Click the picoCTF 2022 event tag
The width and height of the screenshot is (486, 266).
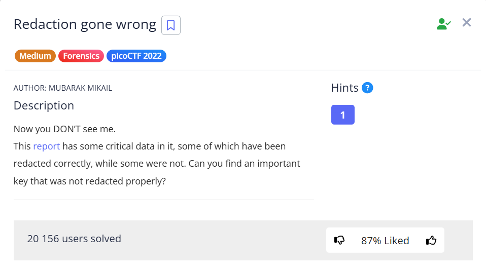point(136,56)
